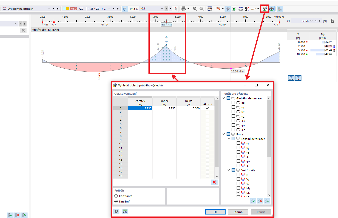Viewport: 338px width, 218px height.
Task: Collapse the Lokální deformace tree node
Action: pos(229,139)
